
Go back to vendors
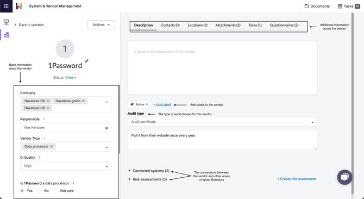point(29,25)
